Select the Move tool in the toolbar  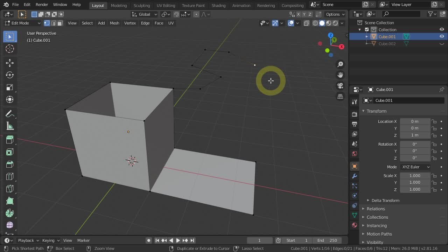(10, 63)
